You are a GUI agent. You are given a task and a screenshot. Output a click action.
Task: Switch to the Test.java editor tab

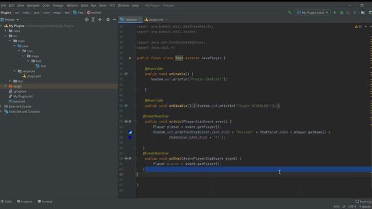tap(130, 20)
